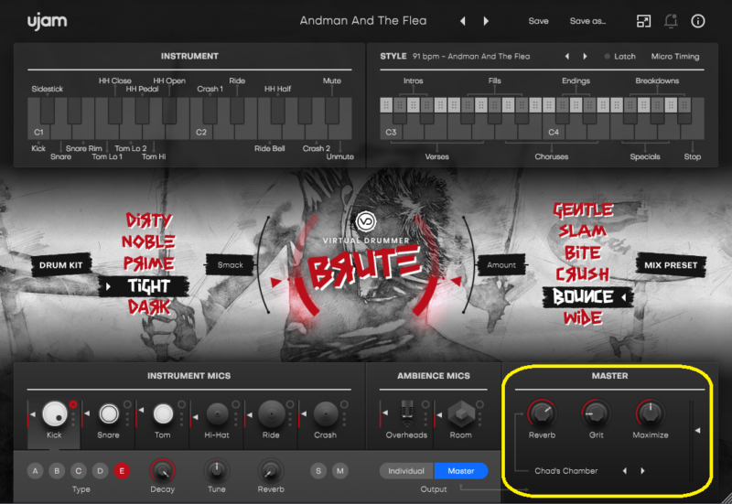Open the resize window icon
Viewport: 732px width, 504px height.
tap(643, 21)
